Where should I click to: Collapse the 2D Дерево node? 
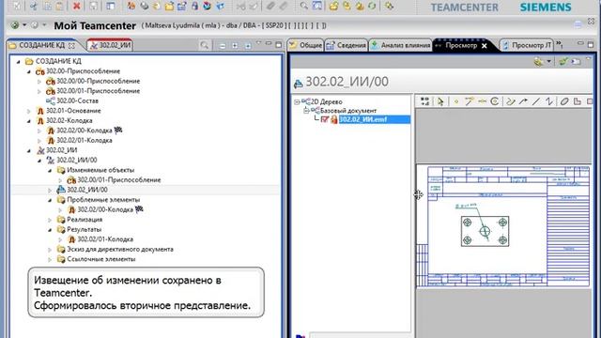coord(297,102)
